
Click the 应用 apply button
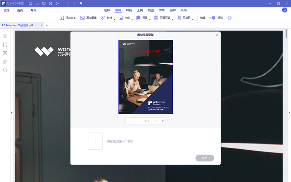[204, 158]
